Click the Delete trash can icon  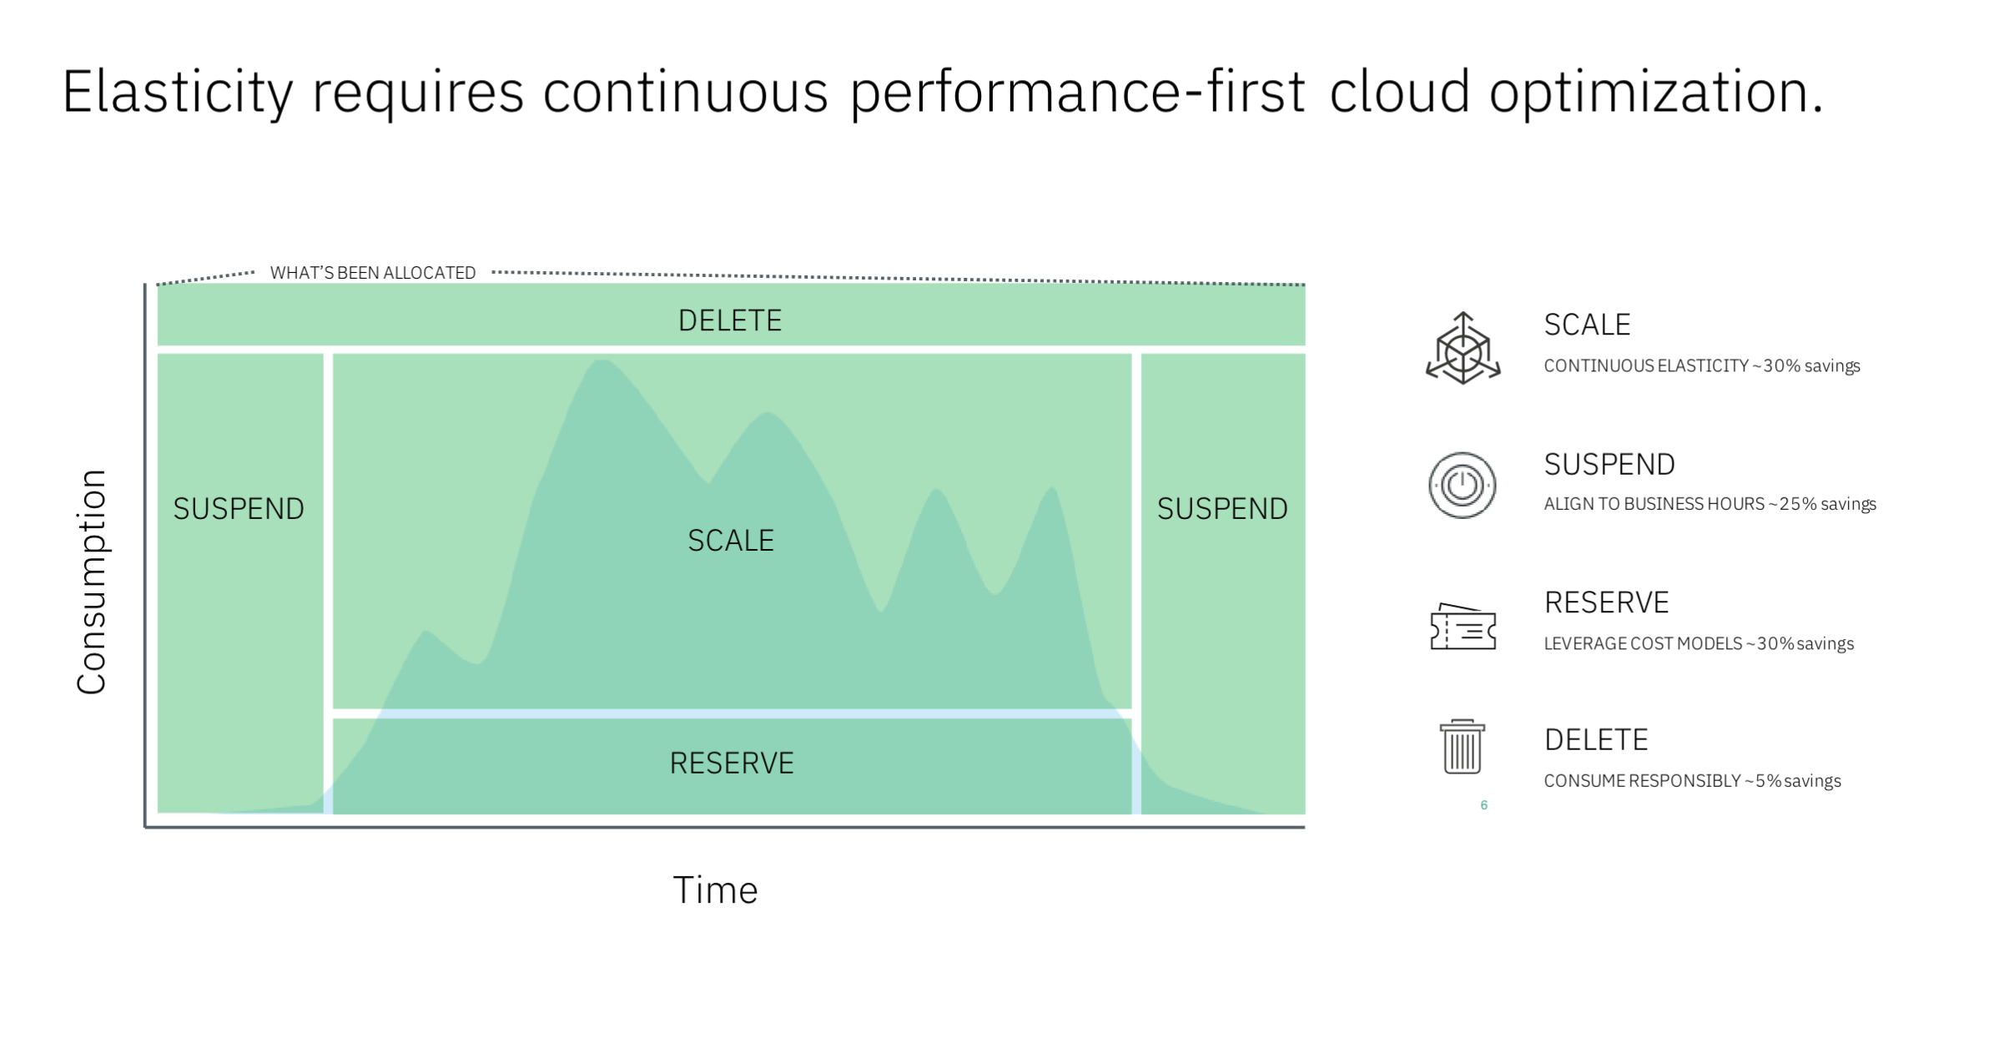point(1462,747)
